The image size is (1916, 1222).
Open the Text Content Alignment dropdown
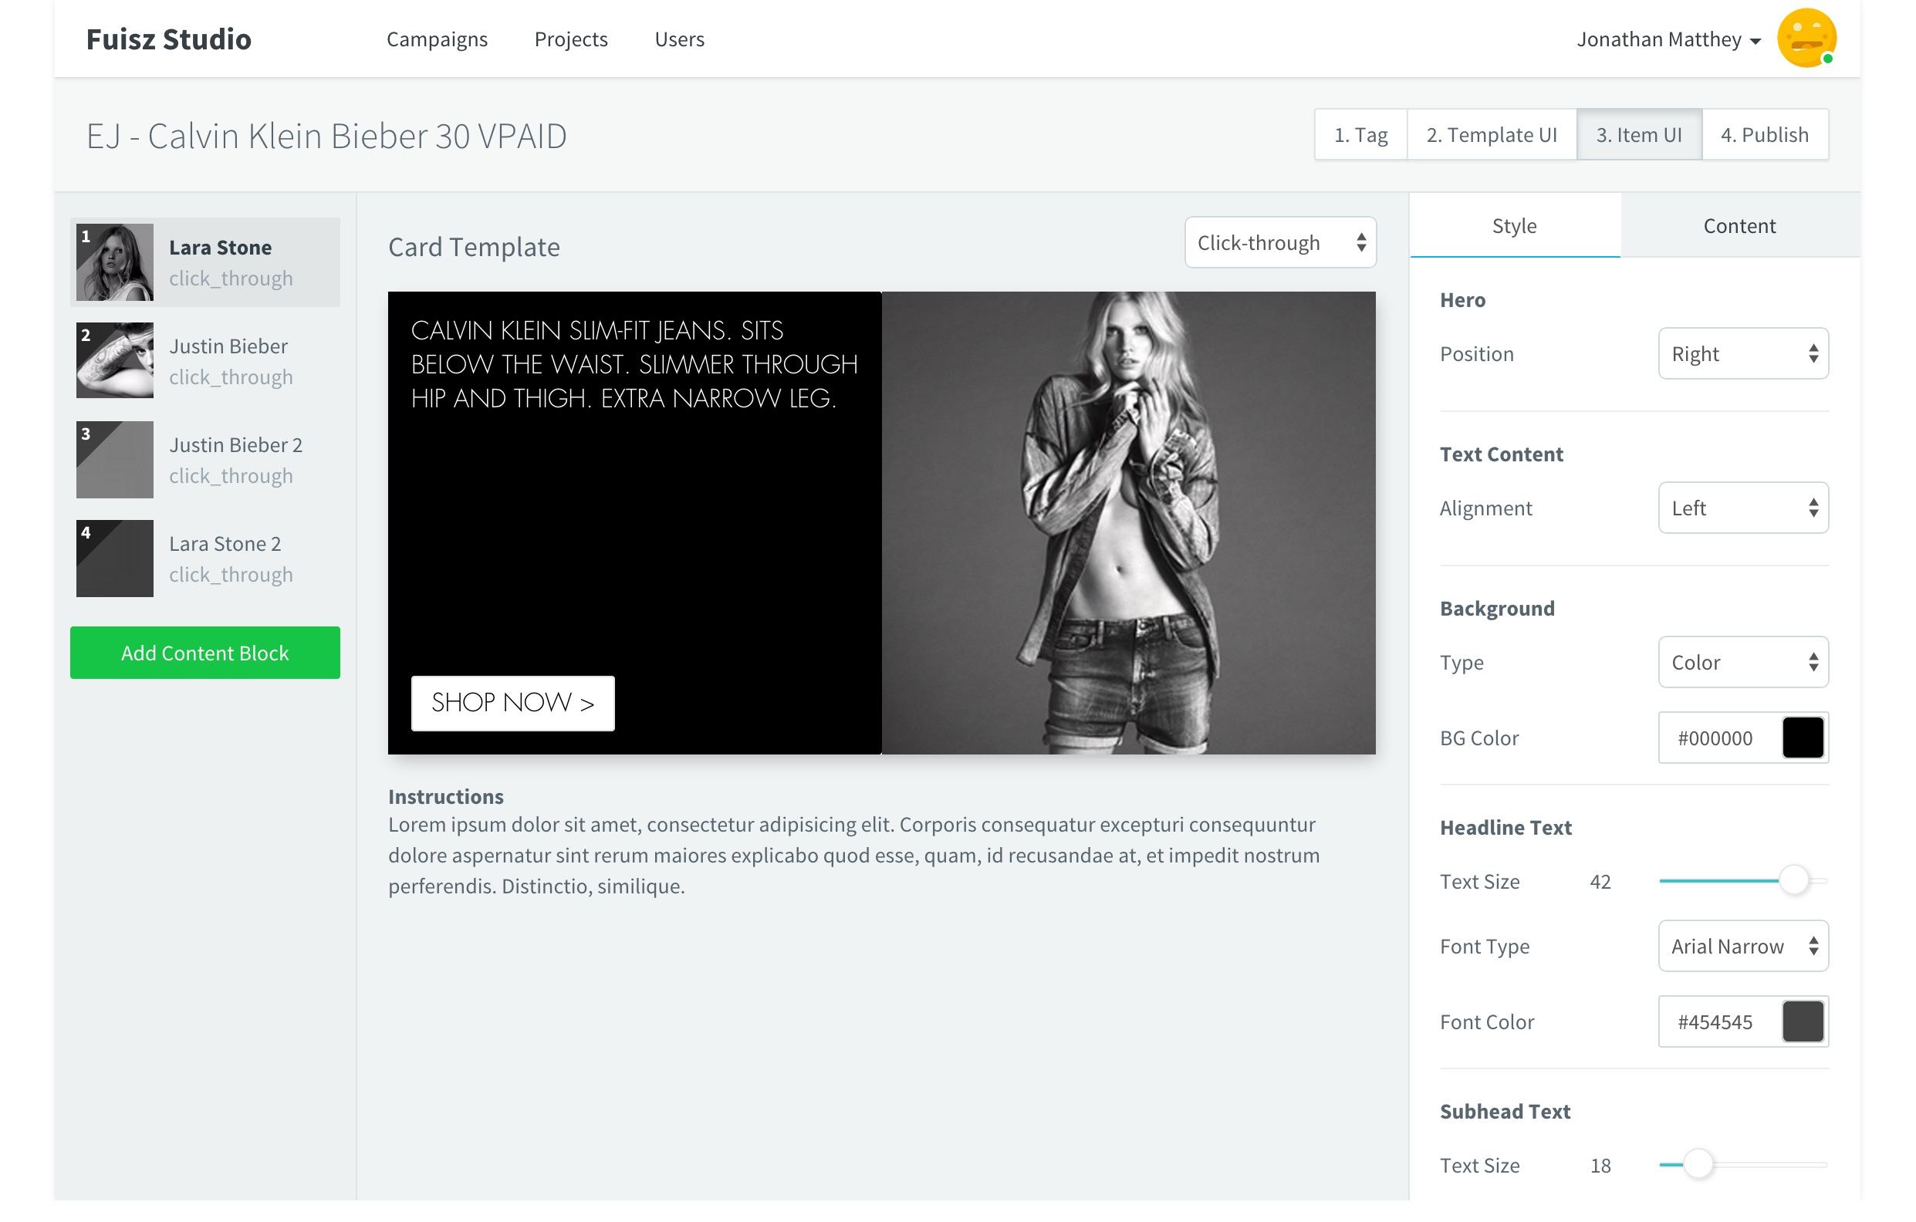pyautogui.click(x=1742, y=508)
